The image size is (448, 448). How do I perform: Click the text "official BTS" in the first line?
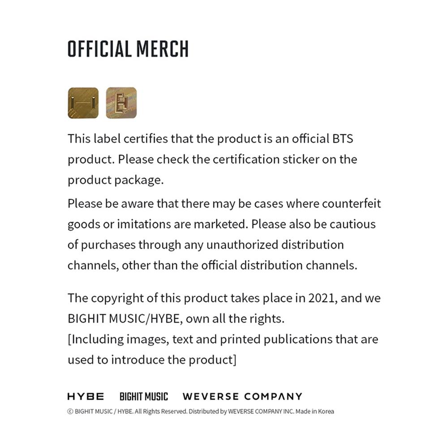point(322,138)
